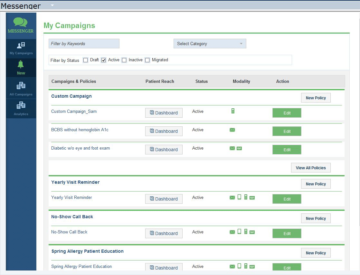Enable the Draft status filter checkbox
The height and width of the screenshot is (275, 360).
85,60
